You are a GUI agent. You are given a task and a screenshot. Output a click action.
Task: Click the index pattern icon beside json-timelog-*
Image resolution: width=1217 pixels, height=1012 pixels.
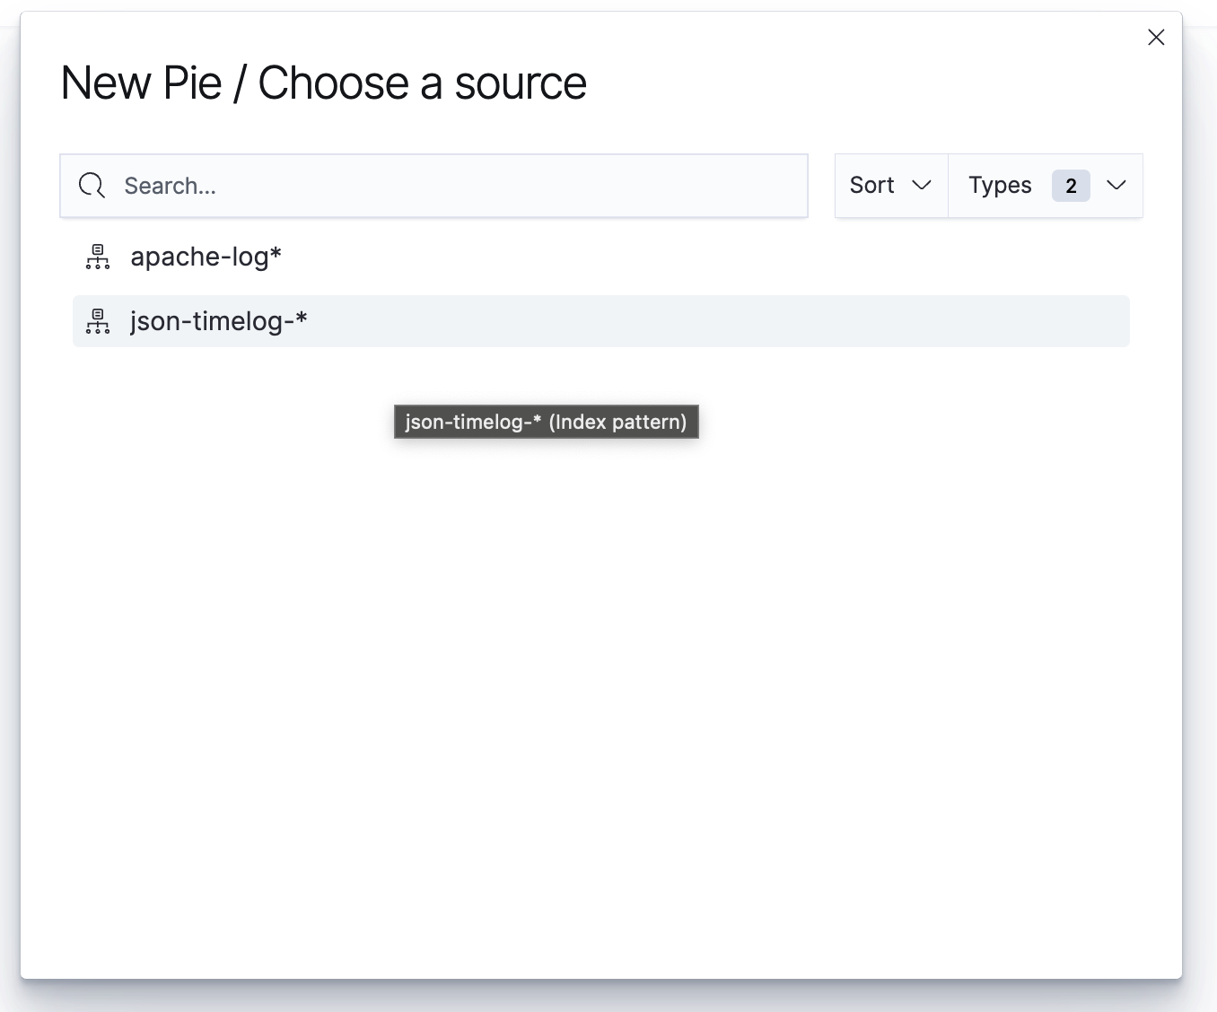coord(98,321)
